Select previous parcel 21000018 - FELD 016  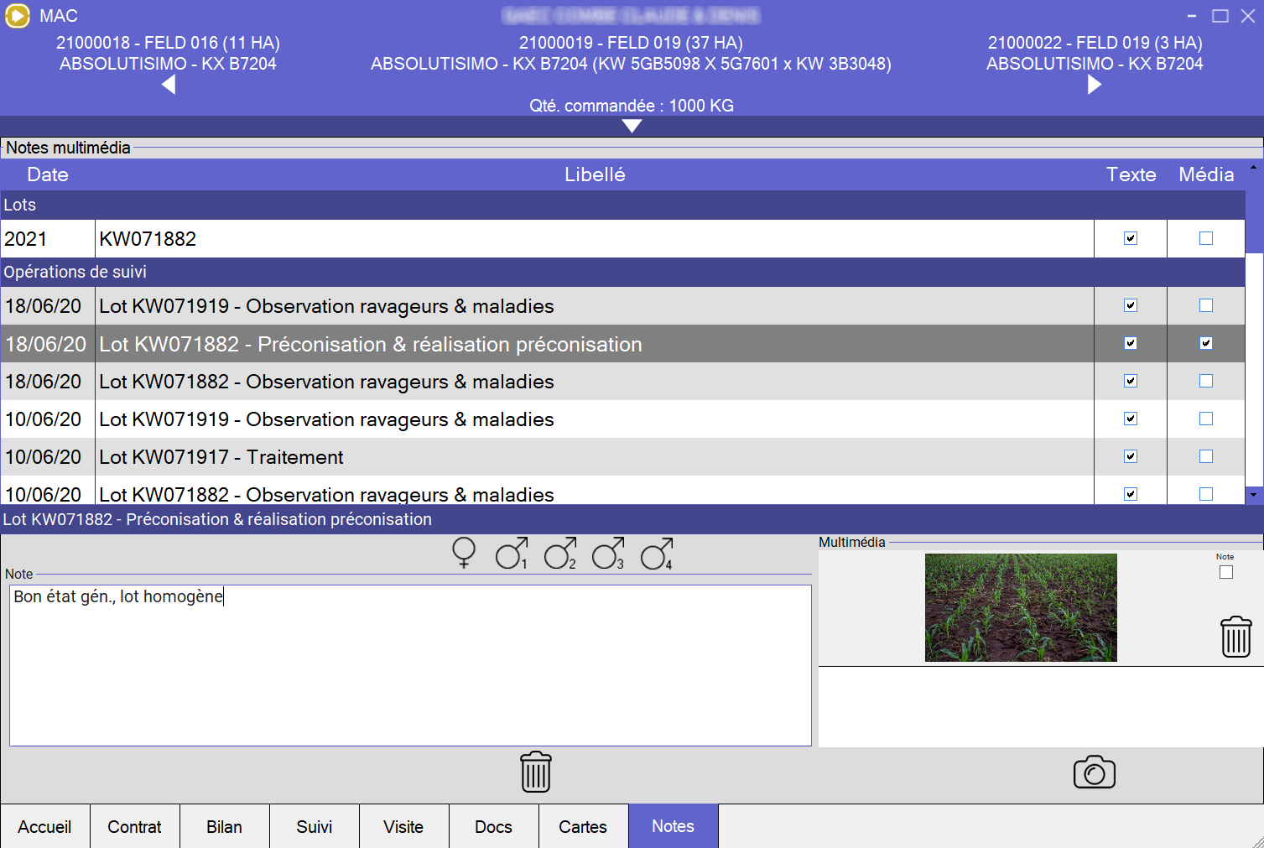pyautogui.click(x=168, y=53)
